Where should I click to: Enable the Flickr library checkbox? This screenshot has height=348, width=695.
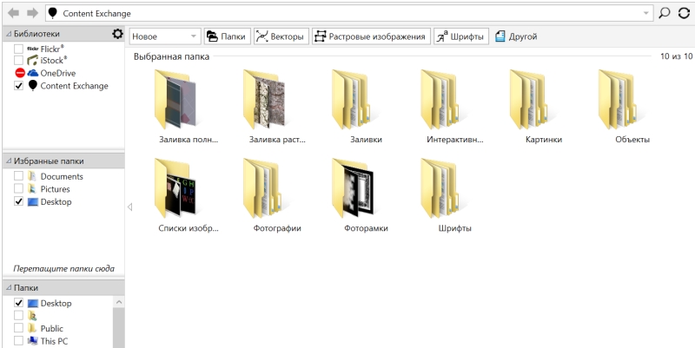[x=19, y=49]
